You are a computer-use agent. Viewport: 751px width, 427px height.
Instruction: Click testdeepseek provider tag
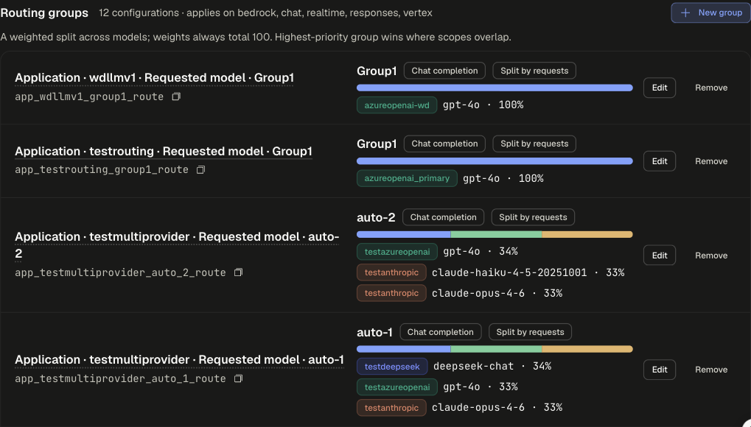click(x=392, y=367)
